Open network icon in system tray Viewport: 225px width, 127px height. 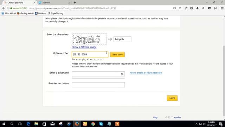point(200,124)
